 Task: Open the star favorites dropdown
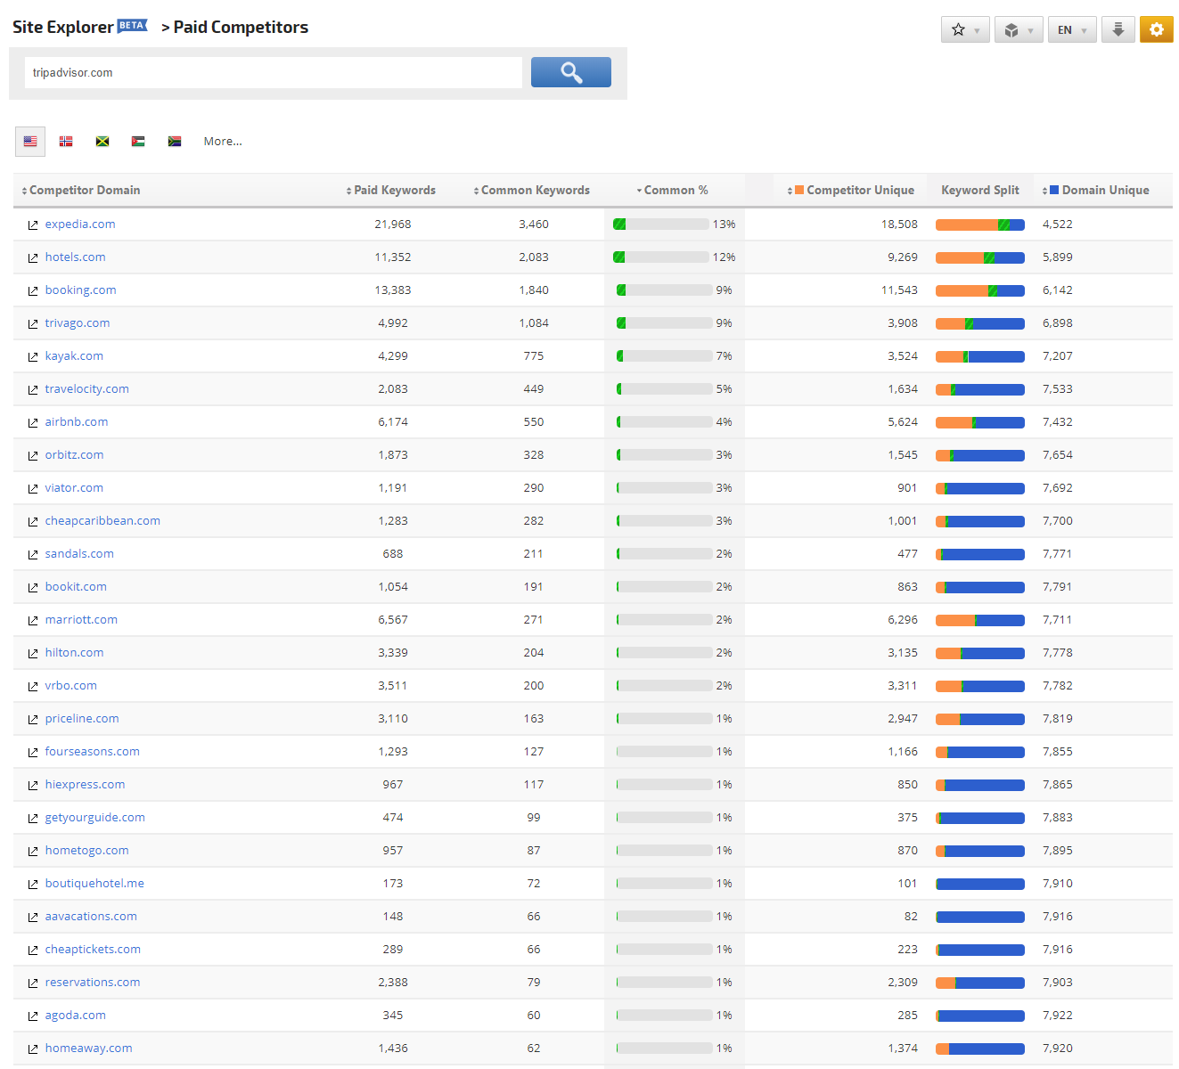click(964, 29)
